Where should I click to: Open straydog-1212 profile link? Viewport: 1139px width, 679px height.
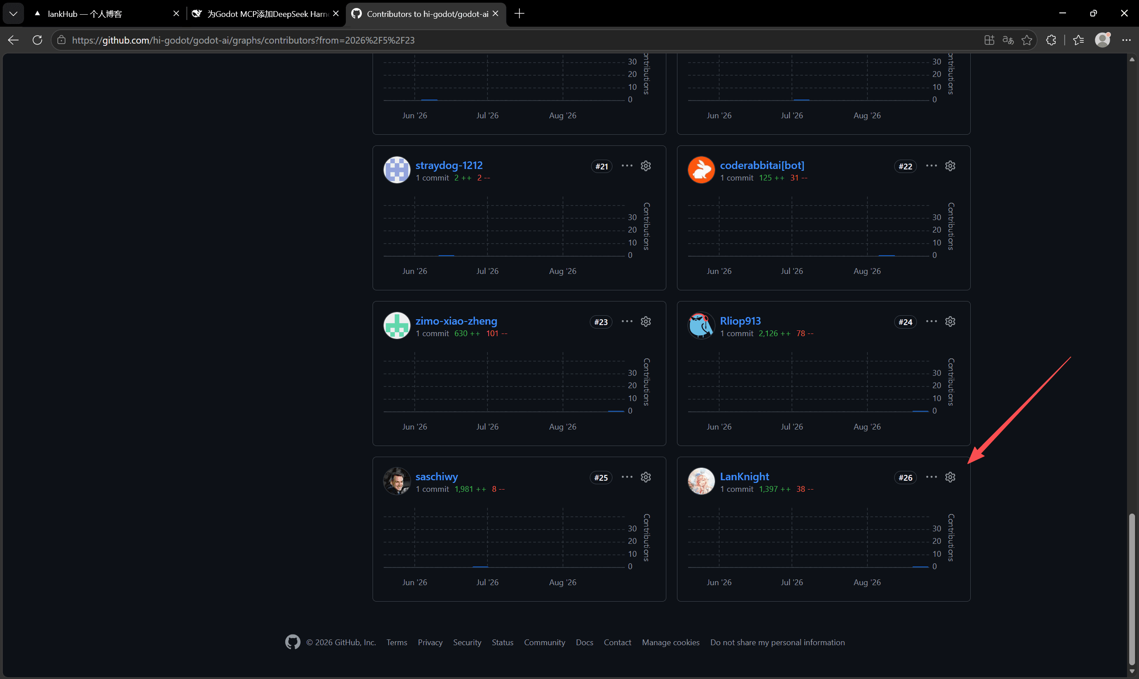[x=449, y=165]
